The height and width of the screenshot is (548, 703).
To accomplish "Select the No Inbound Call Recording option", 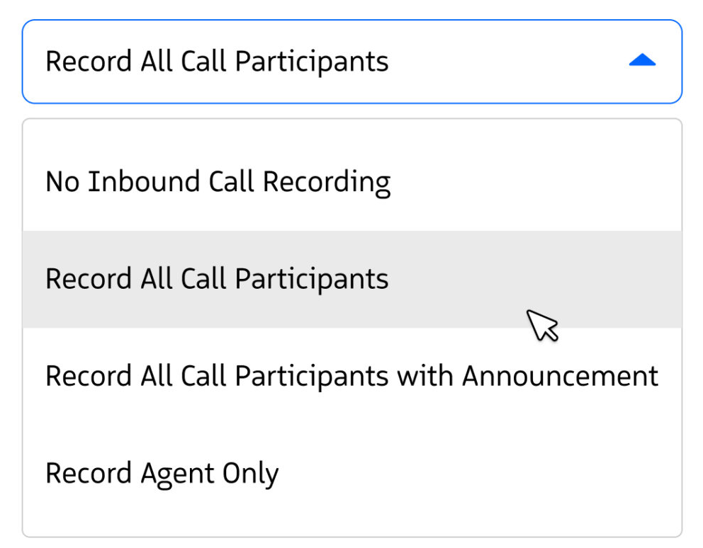I will [218, 182].
